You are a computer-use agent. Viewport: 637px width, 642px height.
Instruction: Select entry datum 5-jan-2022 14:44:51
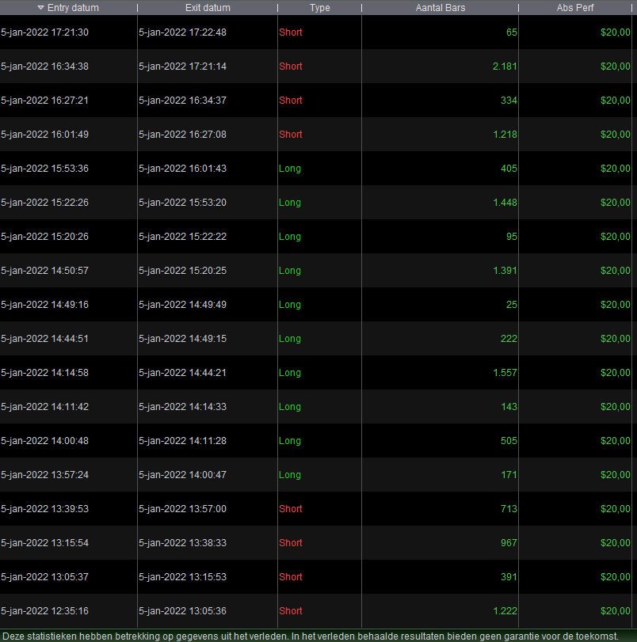coord(44,338)
